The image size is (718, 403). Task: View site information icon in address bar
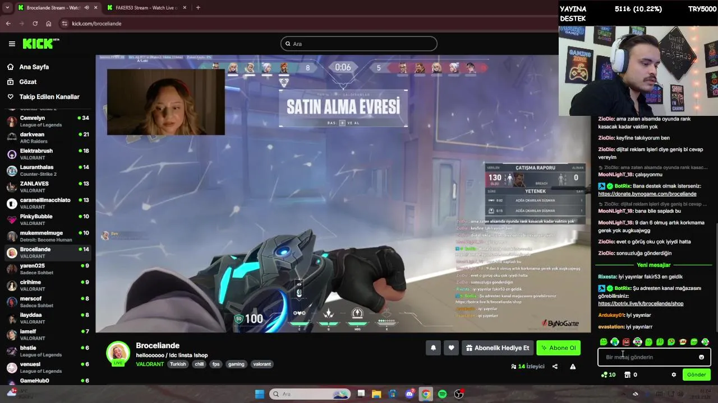point(65,24)
